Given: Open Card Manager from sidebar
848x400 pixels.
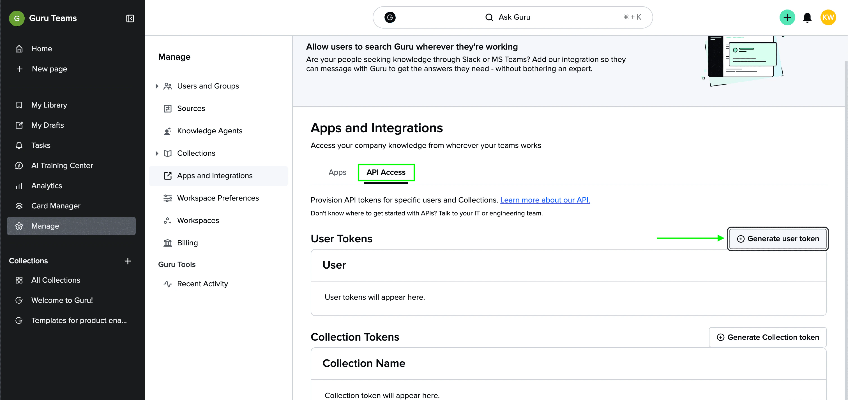Looking at the screenshot, I should coord(56,206).
